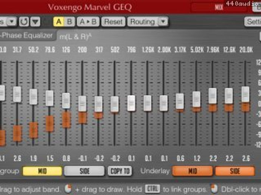261x195 pixels.
Task: Click the 2.00K band white fader
Action: 164,103
